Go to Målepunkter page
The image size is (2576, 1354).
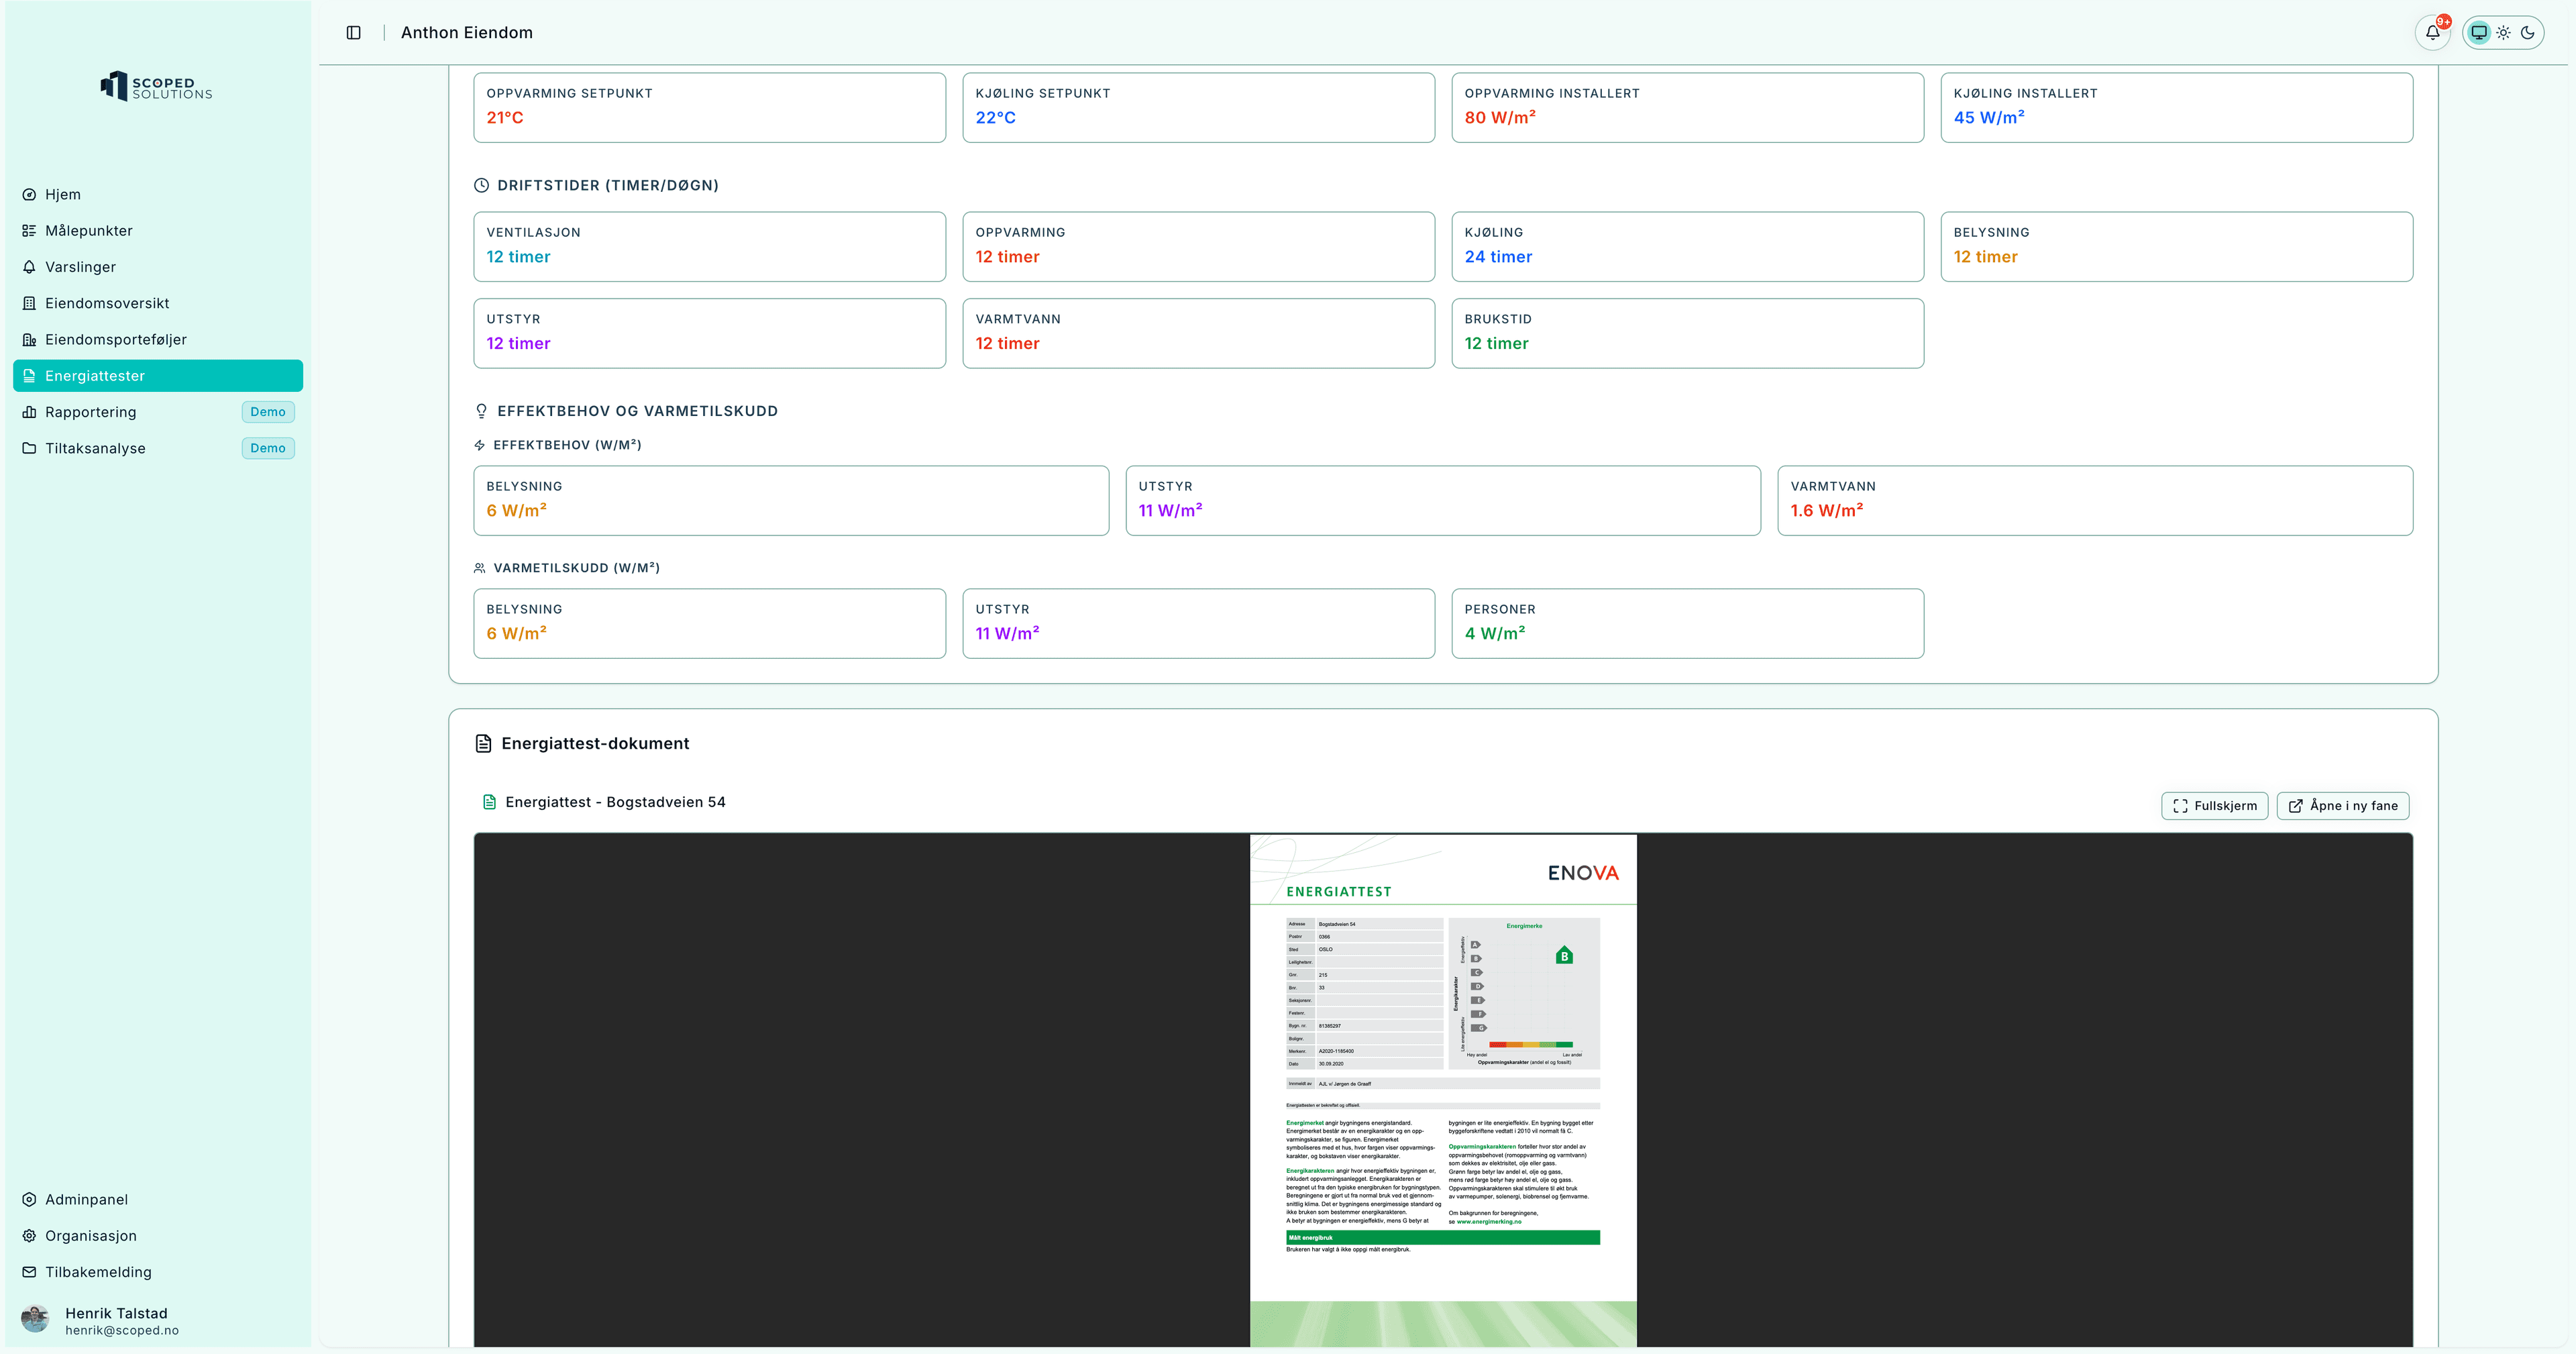click(x=88, y=231)
